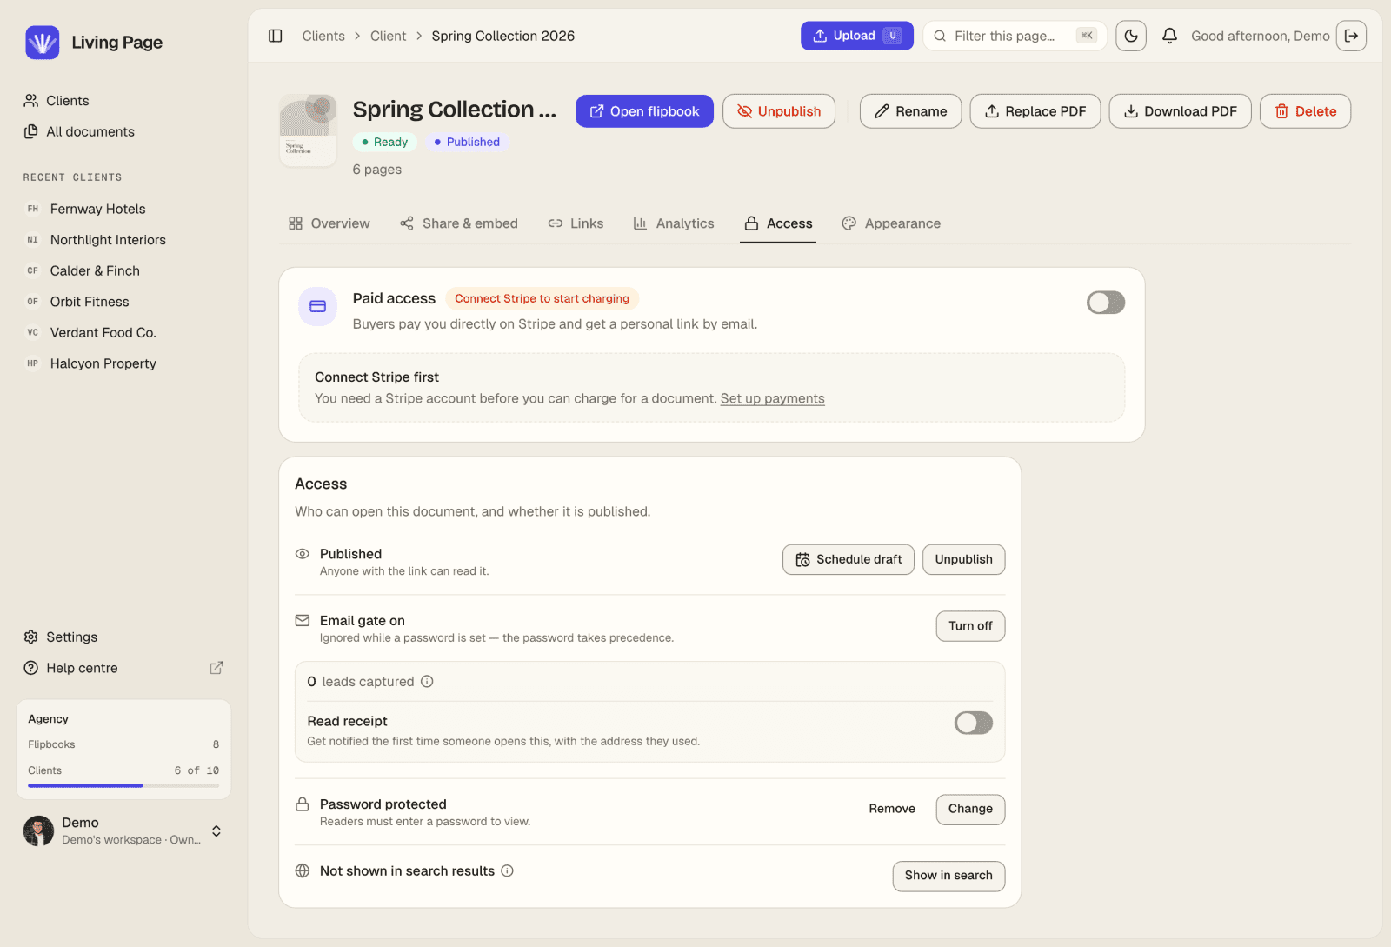Click the Clients people icon in sidebar

tap(31, 101)
